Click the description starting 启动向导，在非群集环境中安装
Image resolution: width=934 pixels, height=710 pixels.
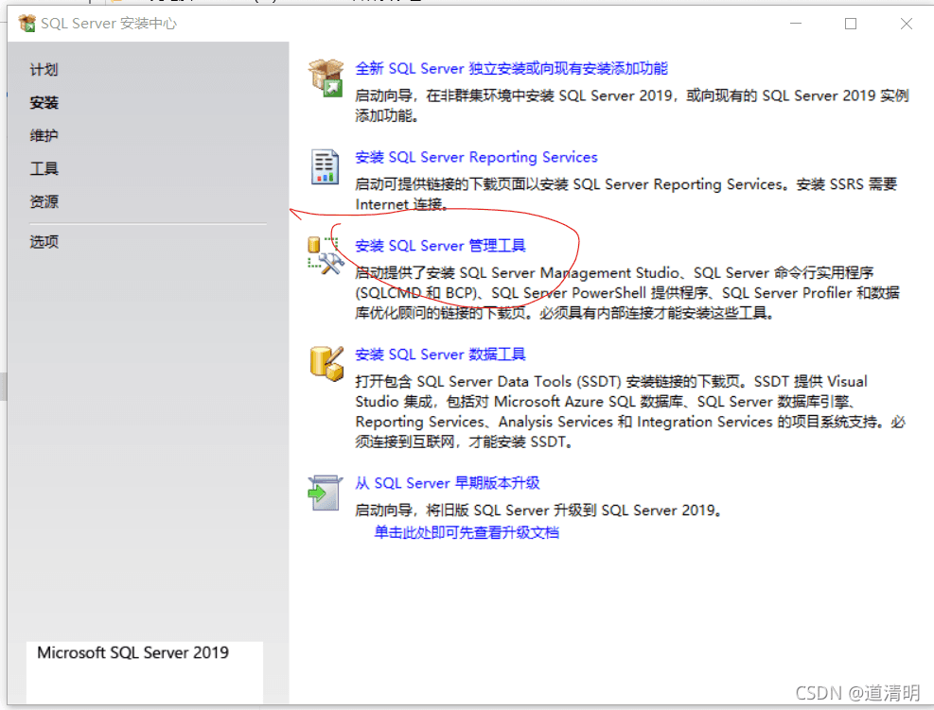[x=632, y=105]
